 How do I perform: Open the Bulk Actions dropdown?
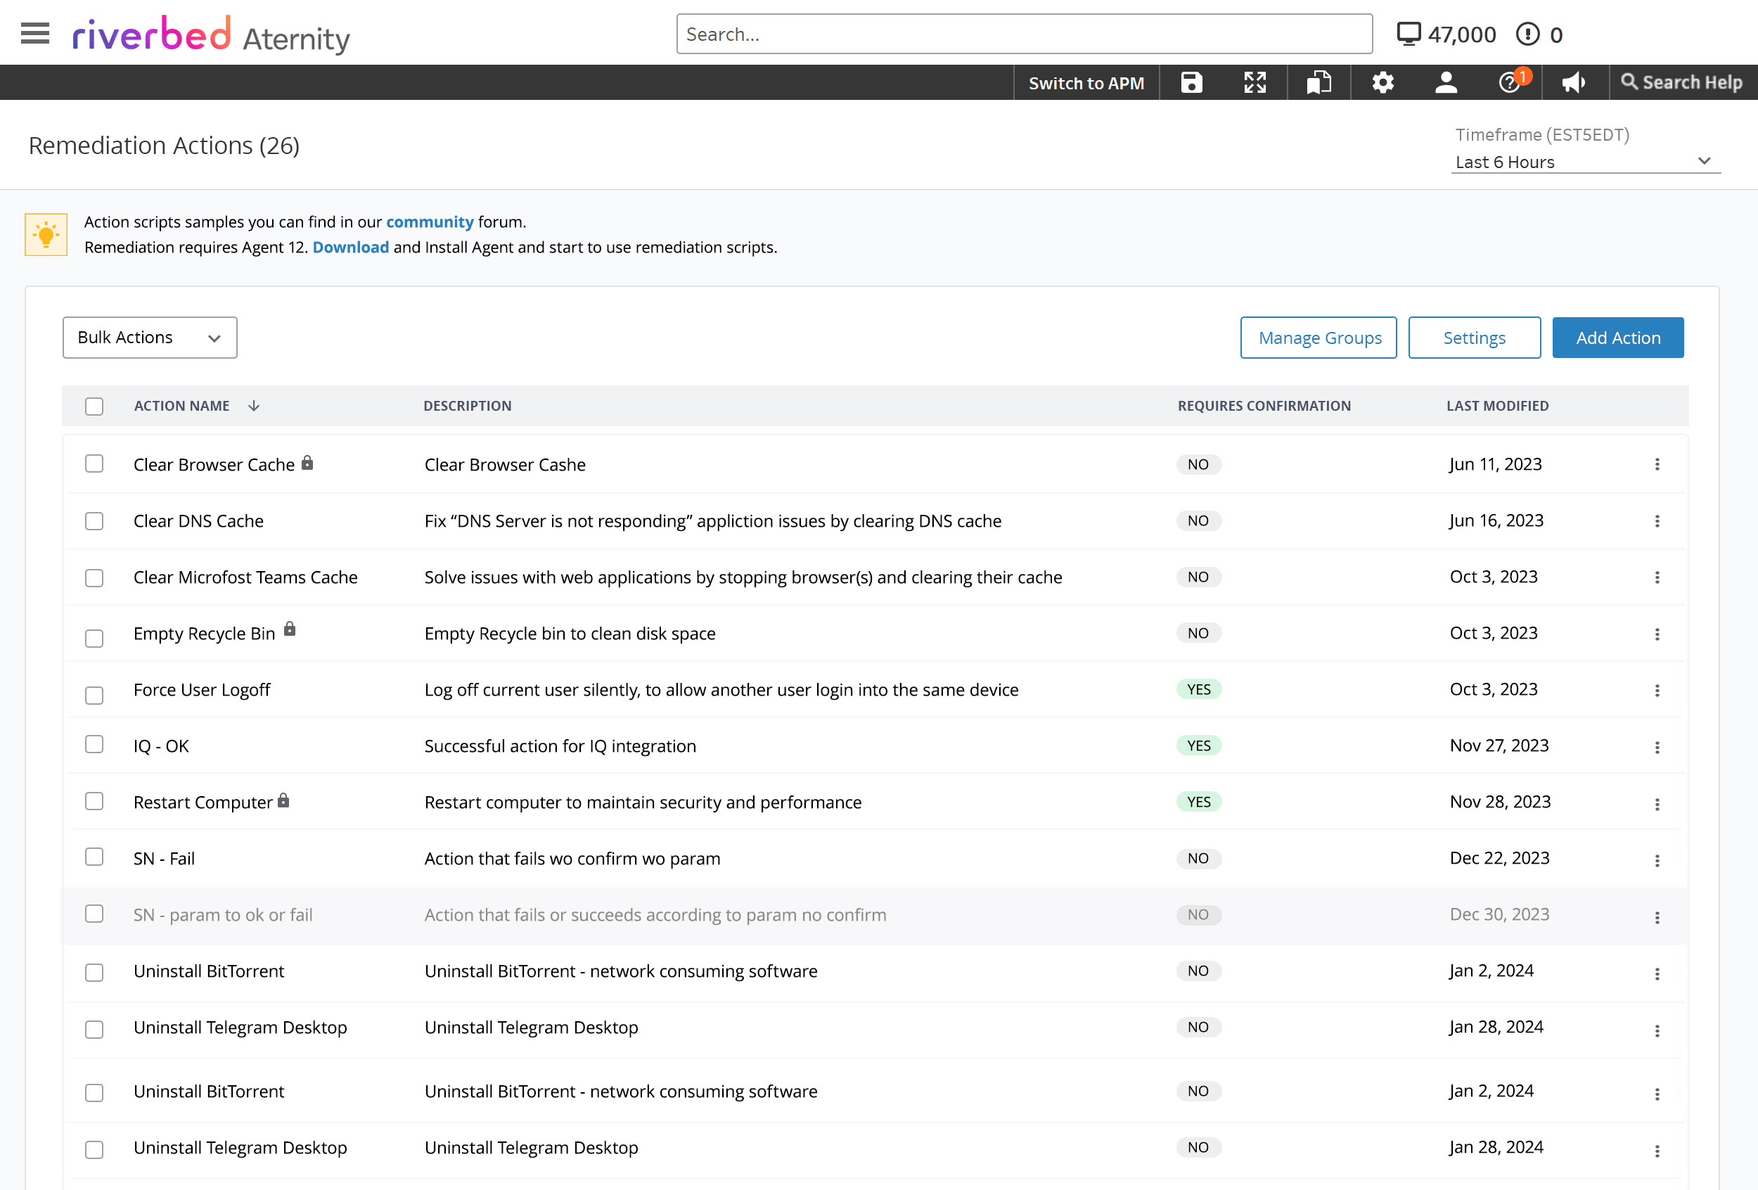pyautogui.click(x=150, y=338)
